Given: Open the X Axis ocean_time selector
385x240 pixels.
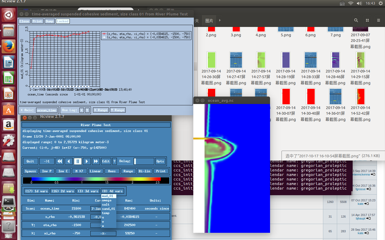Looking at the screenshot, I should (47, 110).
